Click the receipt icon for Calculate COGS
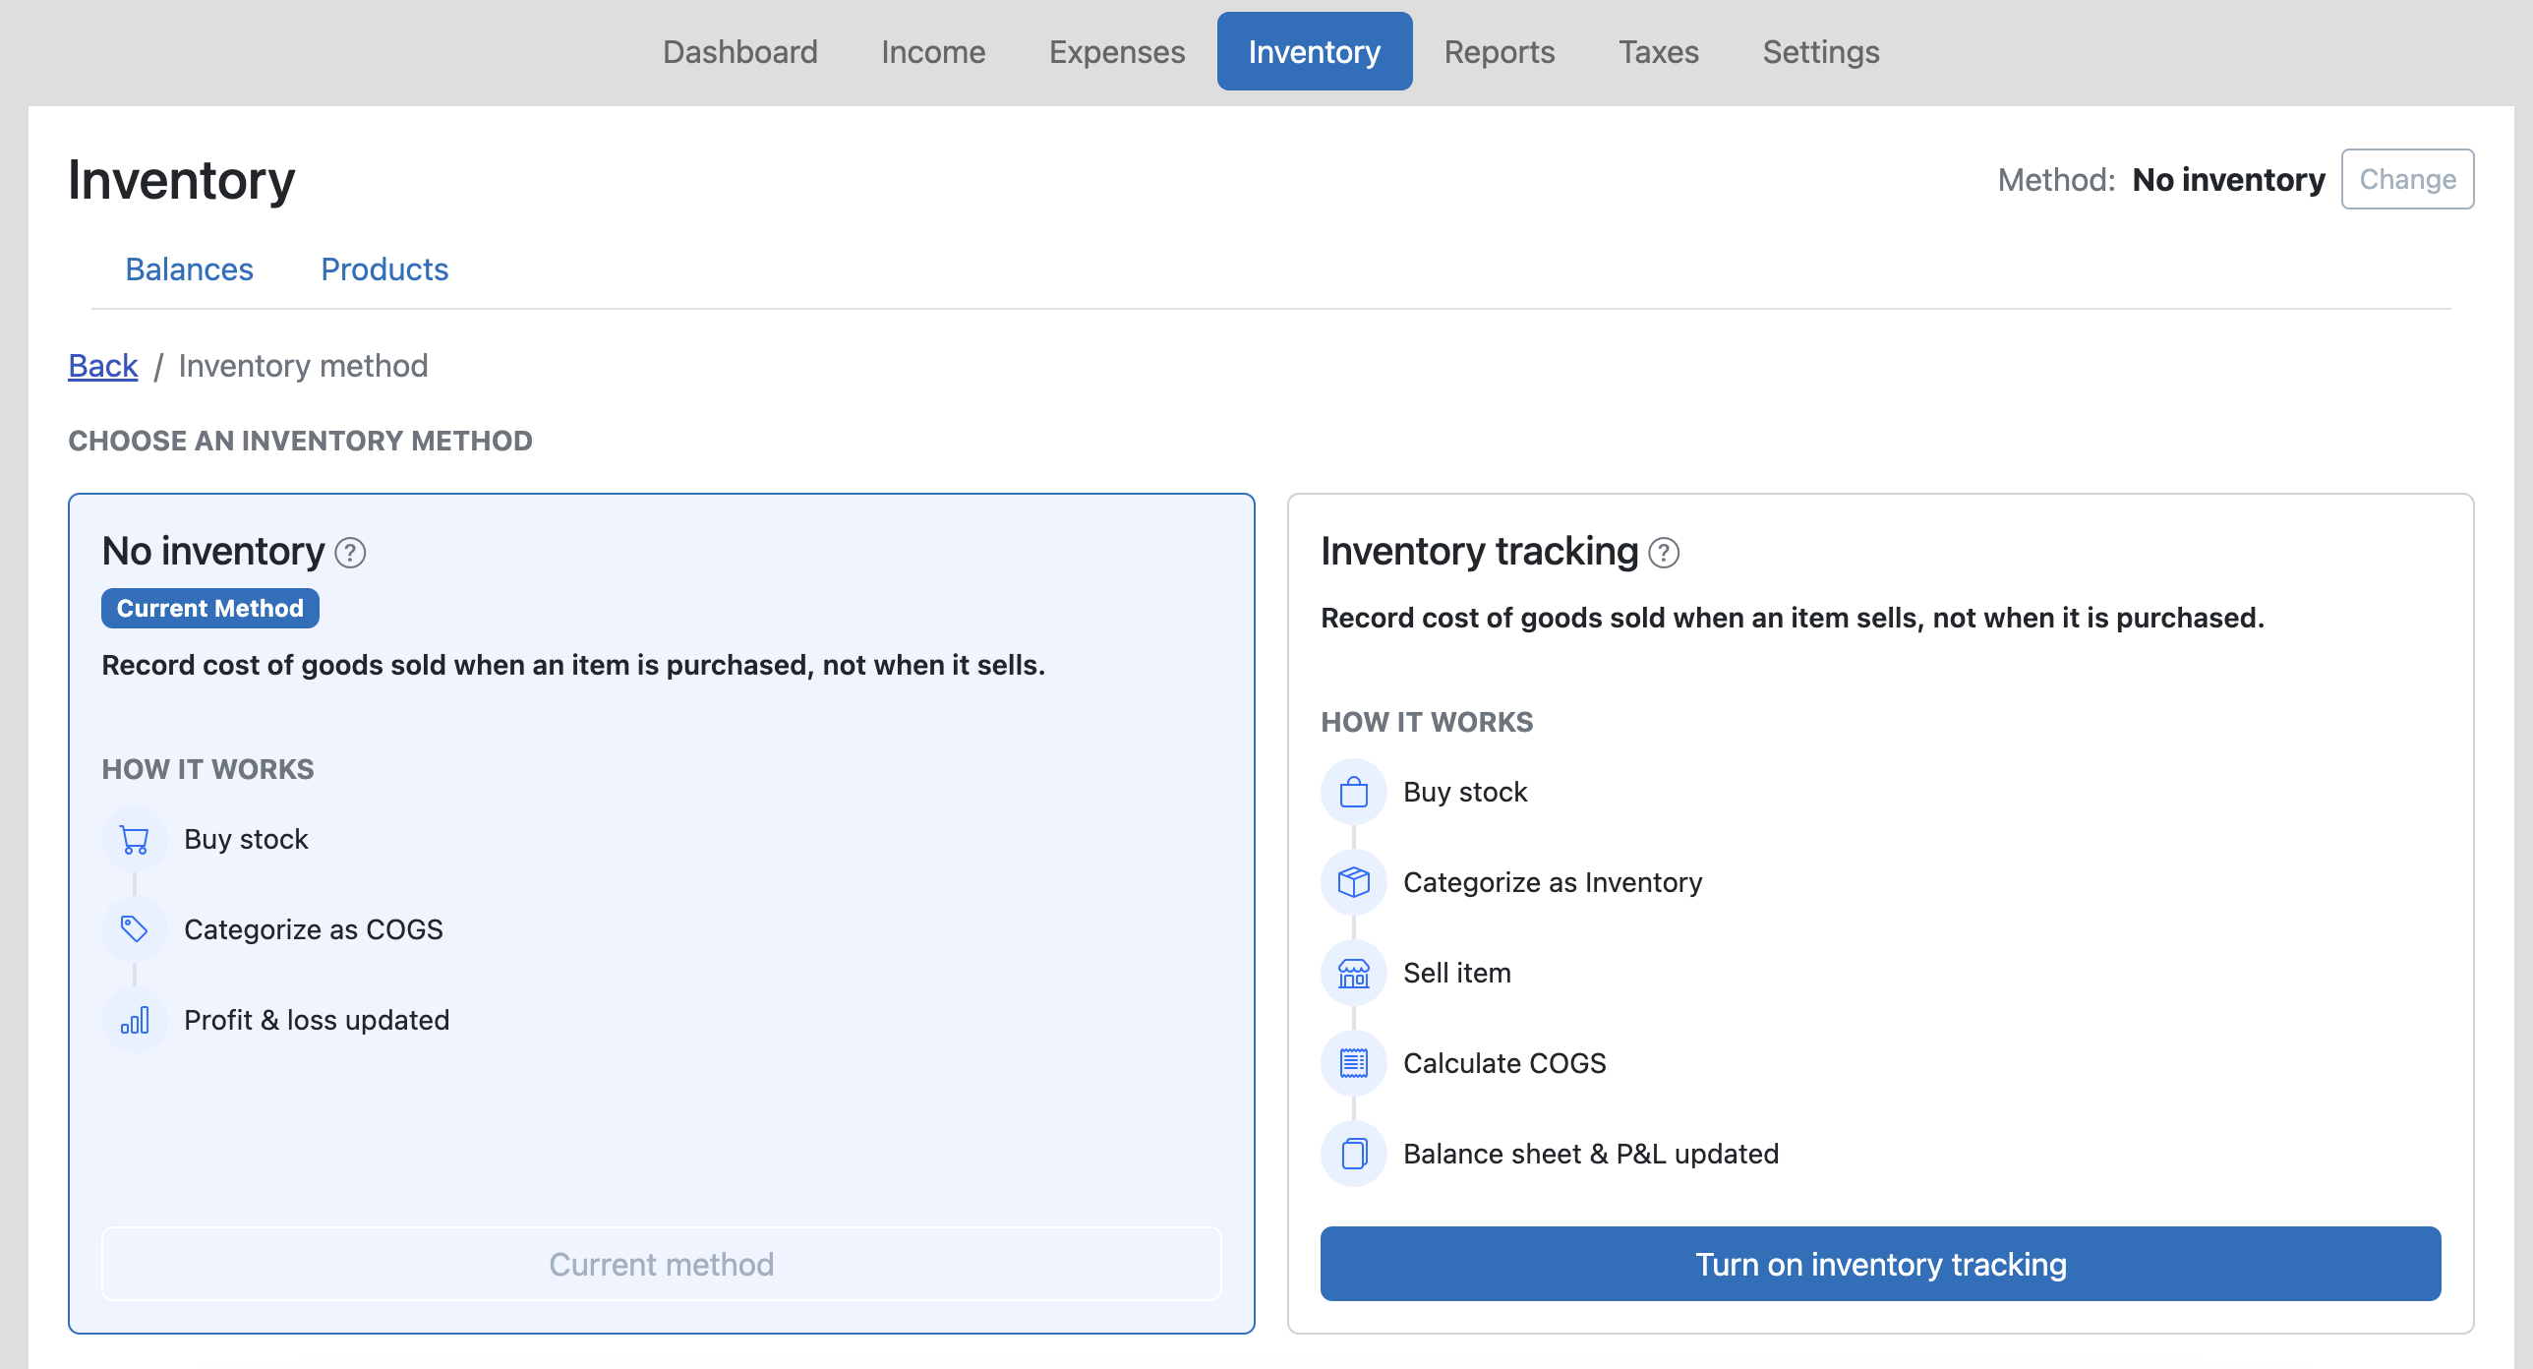This screenshot has width=2533, height=1369. pos(1354,1063)
